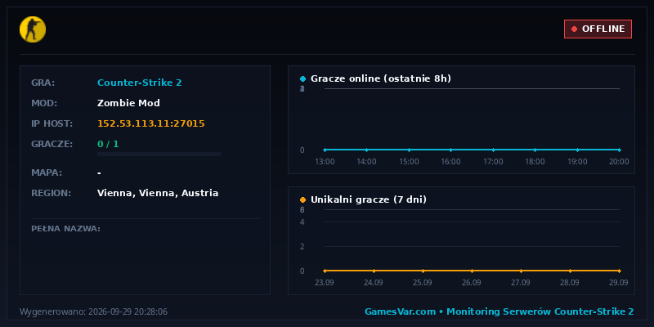
Task: Click the 16:00 data point on players chart
Action: coord(451,150)
